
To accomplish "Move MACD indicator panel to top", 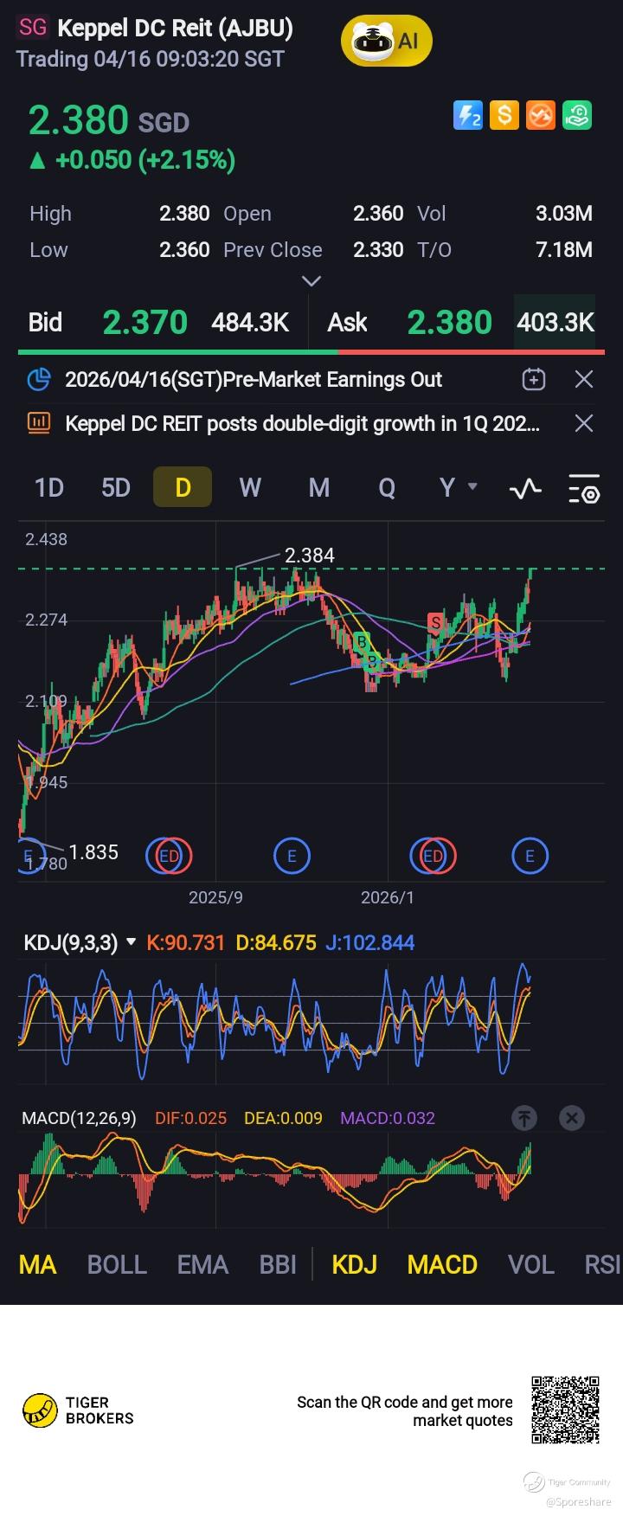I will click(x=524, y=1118).
